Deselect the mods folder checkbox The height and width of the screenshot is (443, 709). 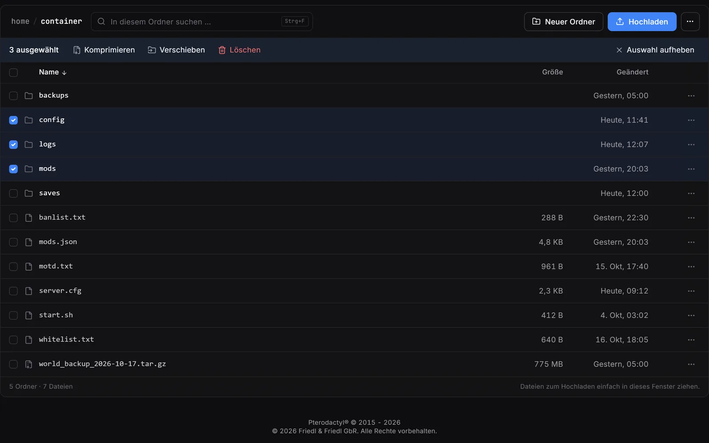tap(13, 169)
